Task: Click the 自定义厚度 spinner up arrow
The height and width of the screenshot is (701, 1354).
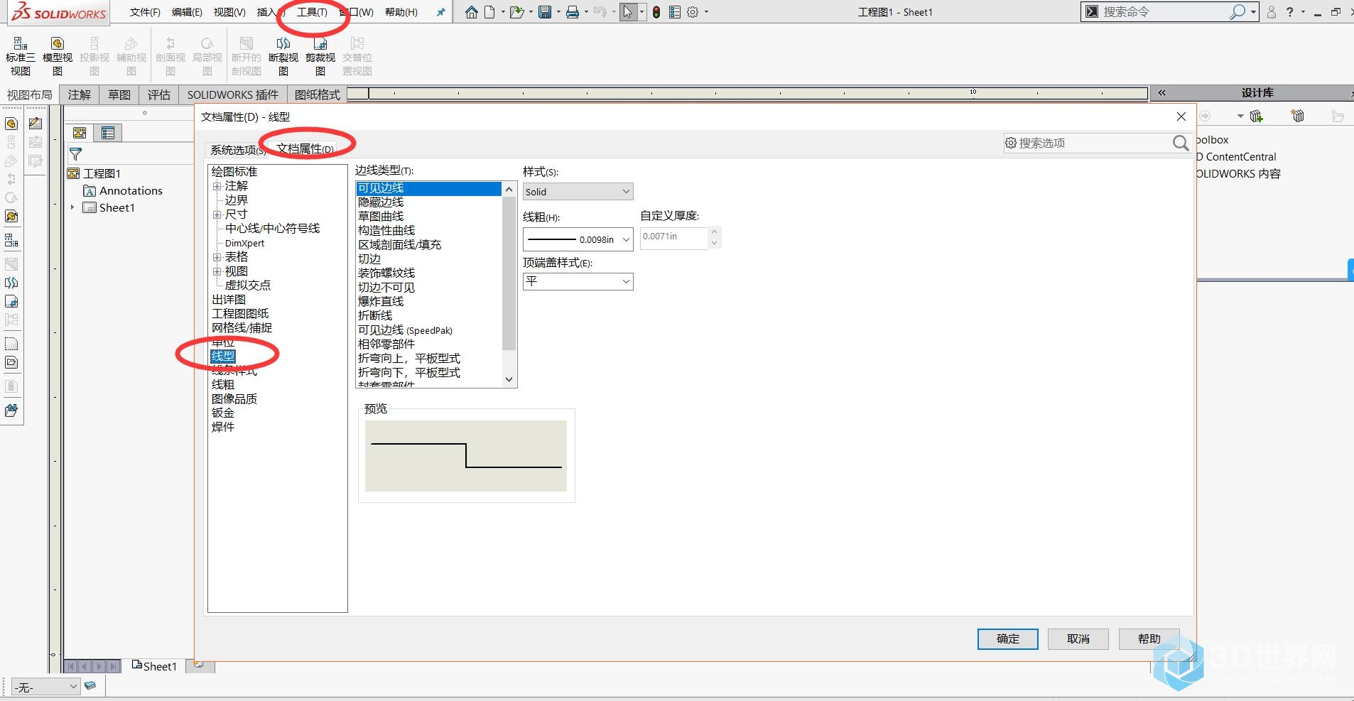Action: point(715,232)
